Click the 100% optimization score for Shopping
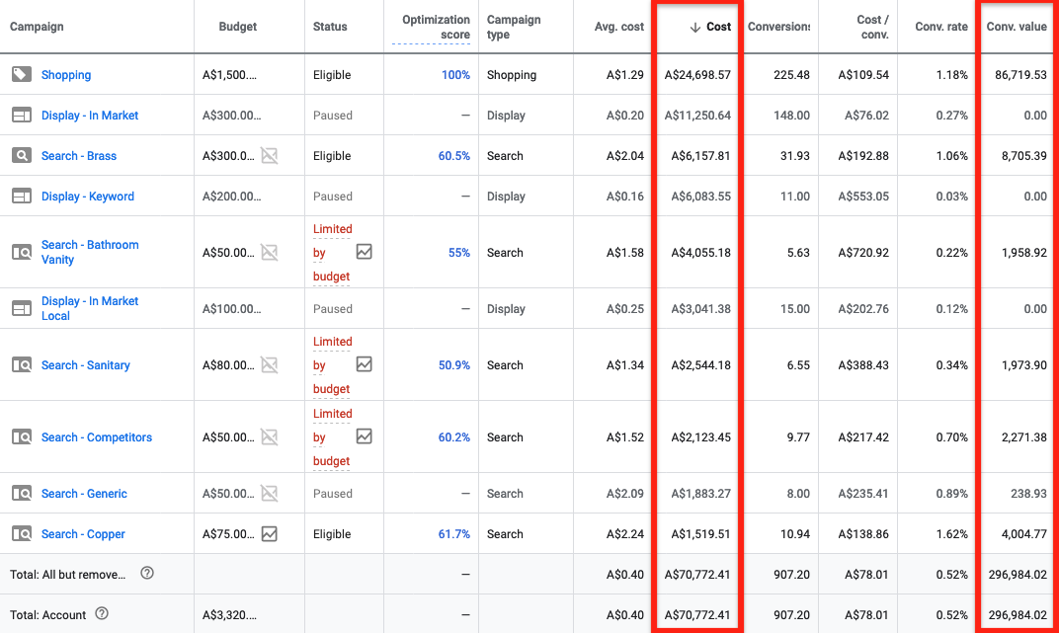This screenshot has height=633, width=1059. (455, 75)
